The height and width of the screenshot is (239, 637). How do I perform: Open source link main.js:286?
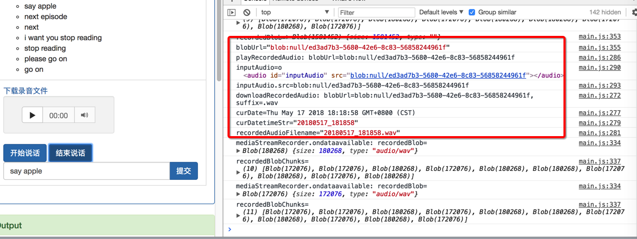click(600, 58)
